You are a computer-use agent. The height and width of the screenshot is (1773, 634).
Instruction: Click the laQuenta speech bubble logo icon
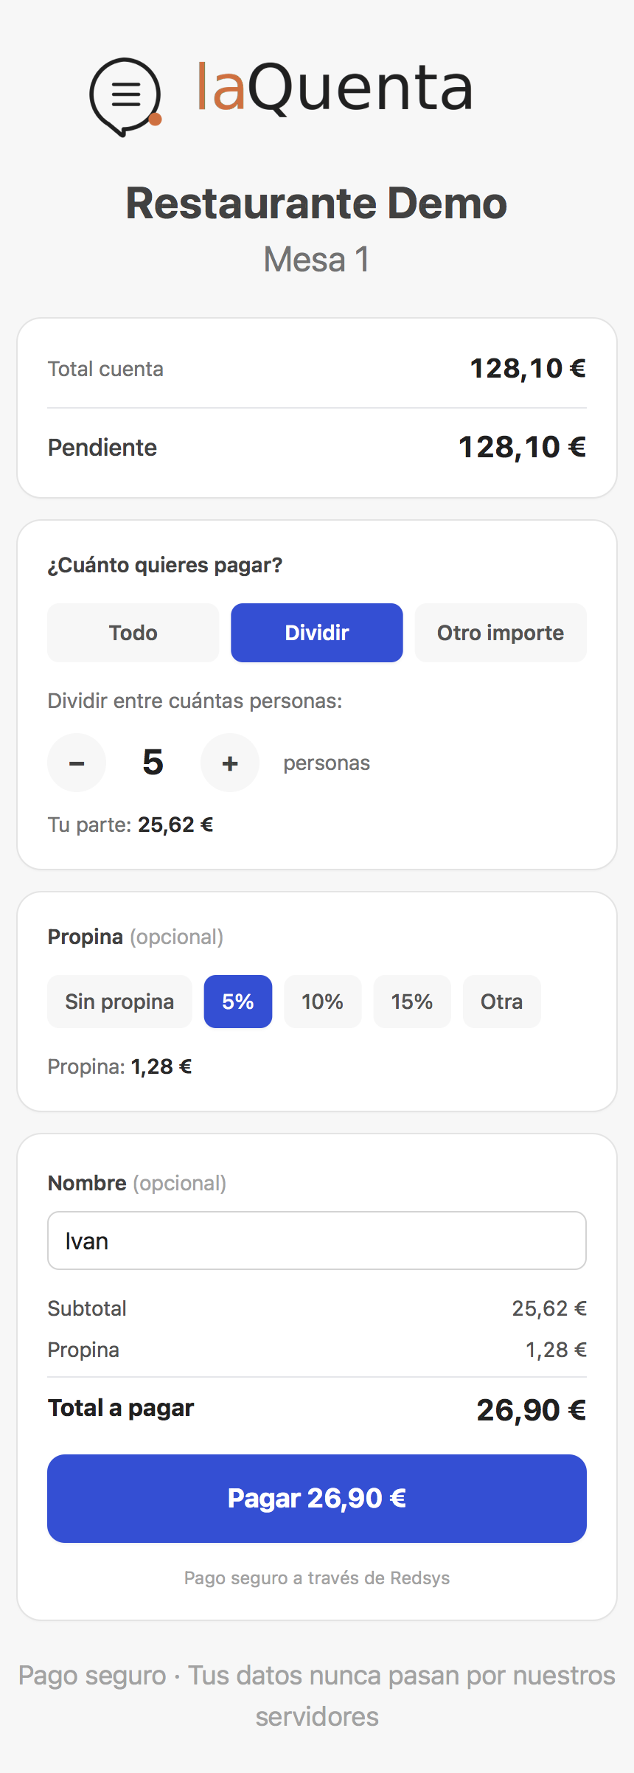(x=125, y=97)
